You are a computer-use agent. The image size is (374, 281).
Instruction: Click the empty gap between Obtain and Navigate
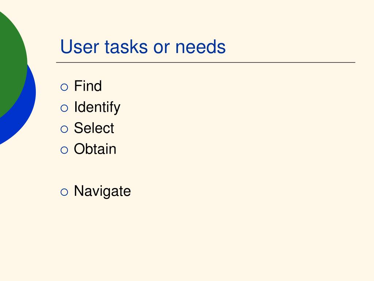coord(95,170)
